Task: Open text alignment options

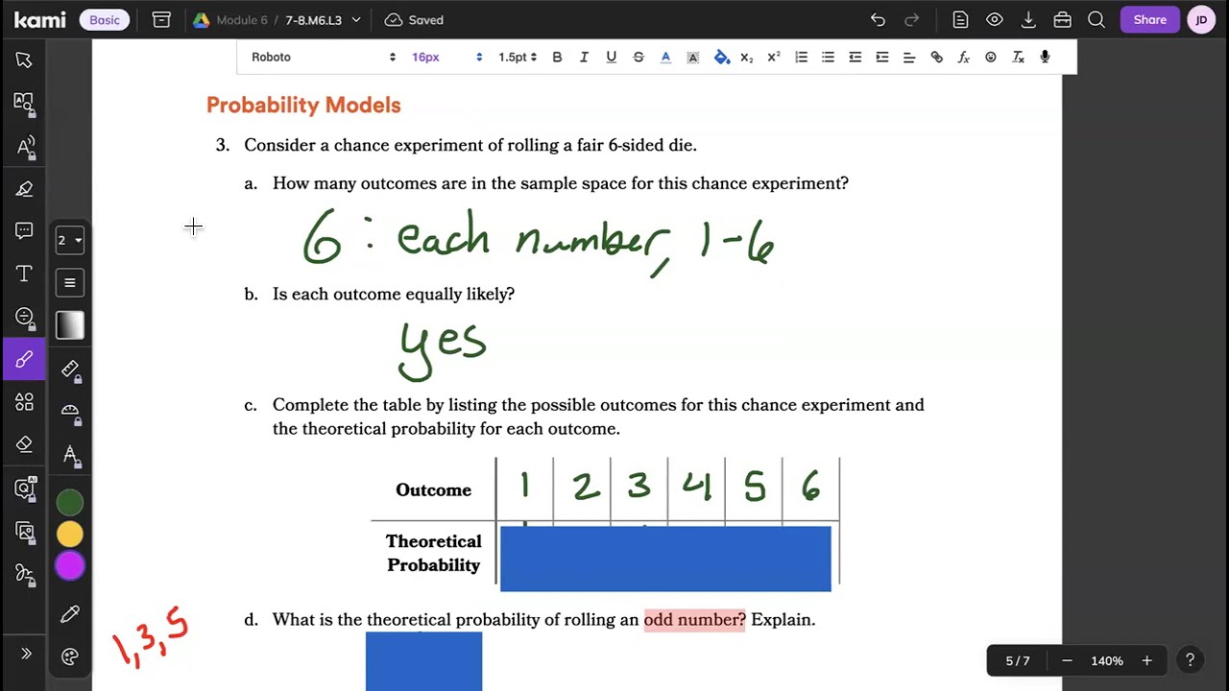Action: (909, 58)
